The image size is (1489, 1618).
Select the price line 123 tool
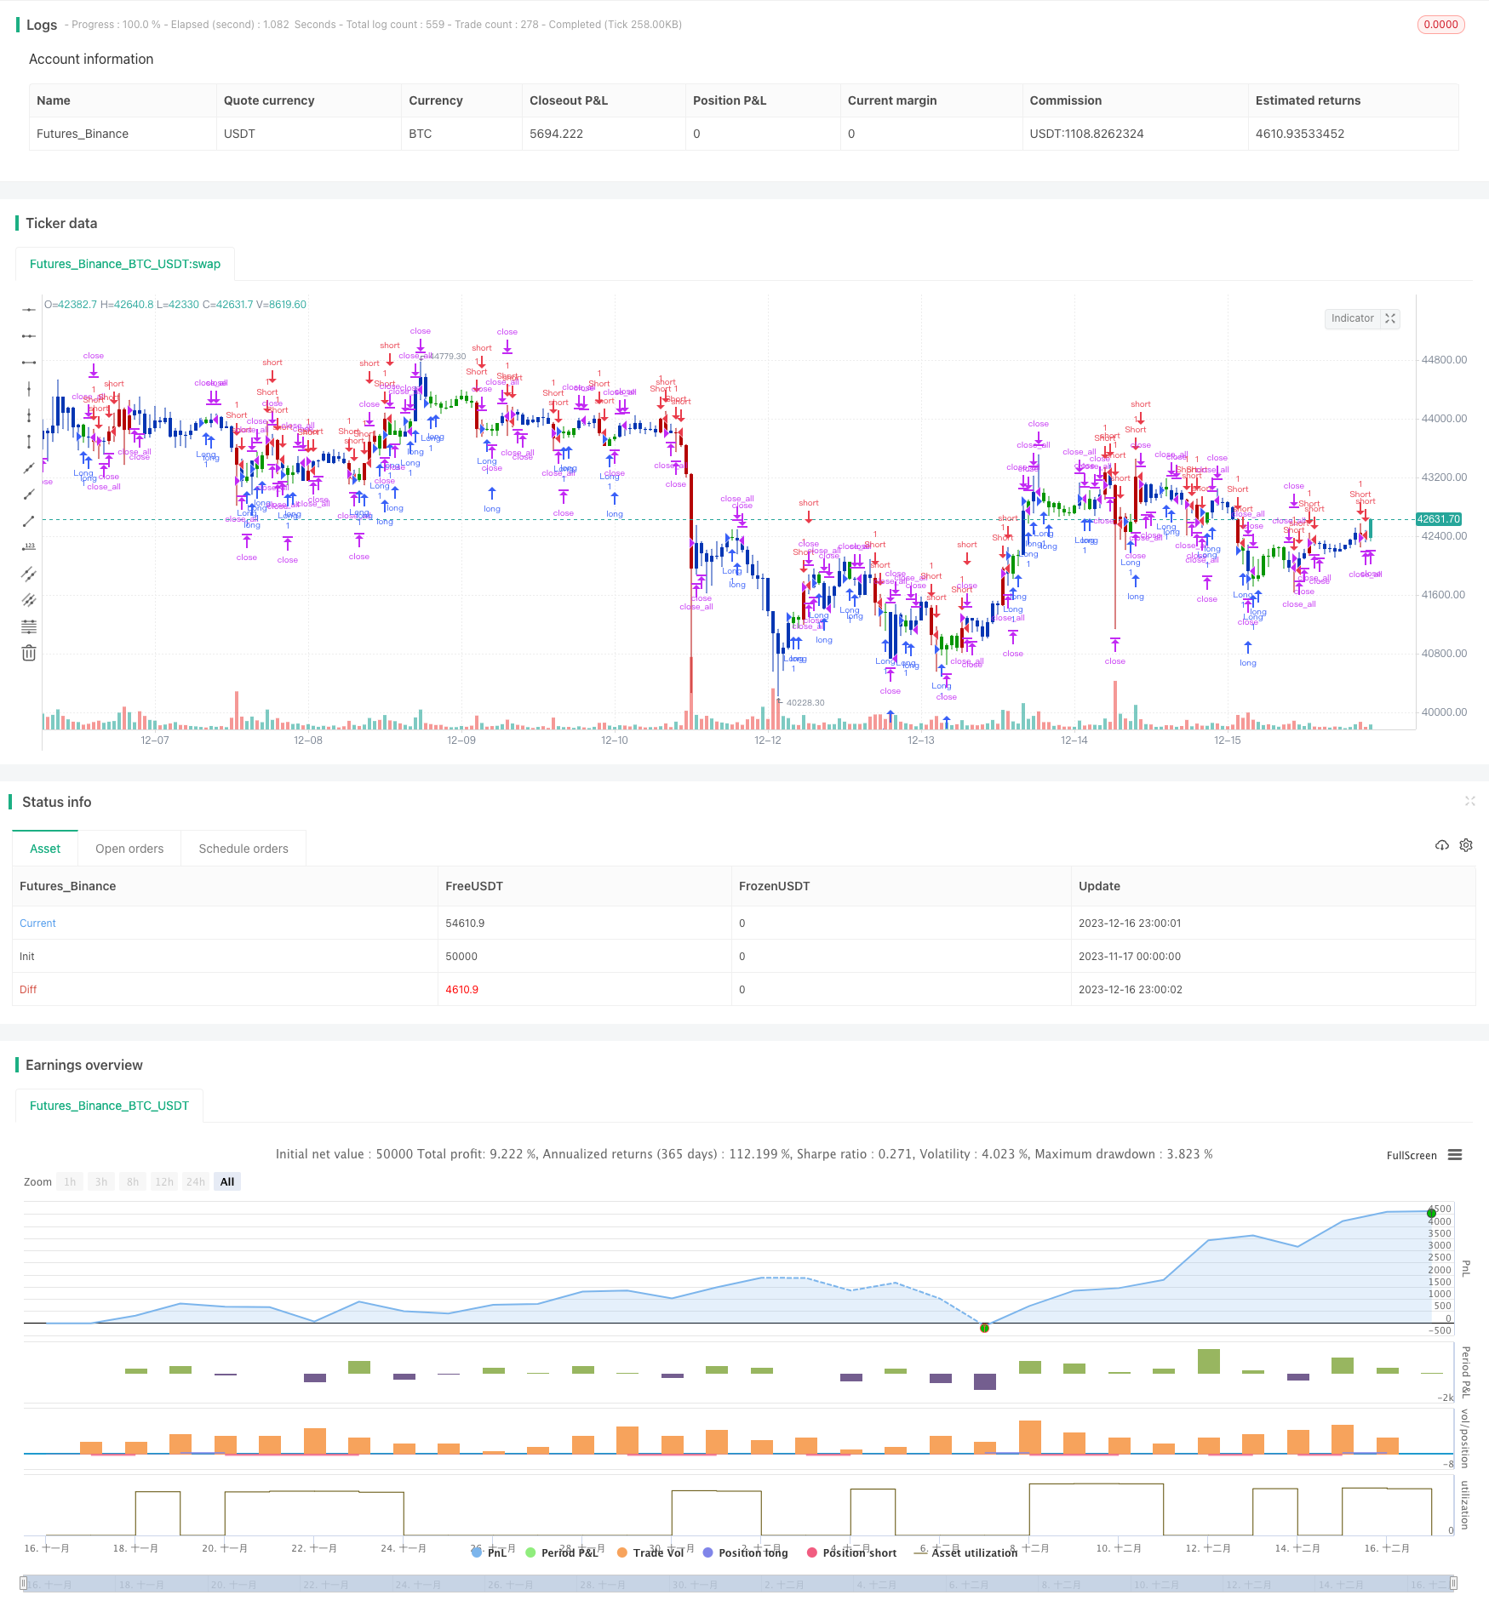(29, 547)
